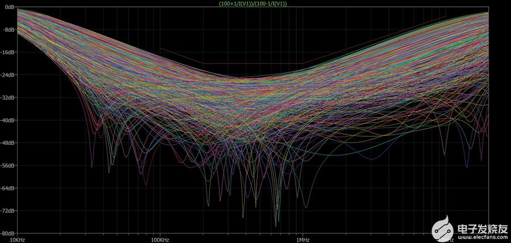511x243 pixels.
Task: Click the red limit line flat segment above curves
Action: (x=253, y=63)
